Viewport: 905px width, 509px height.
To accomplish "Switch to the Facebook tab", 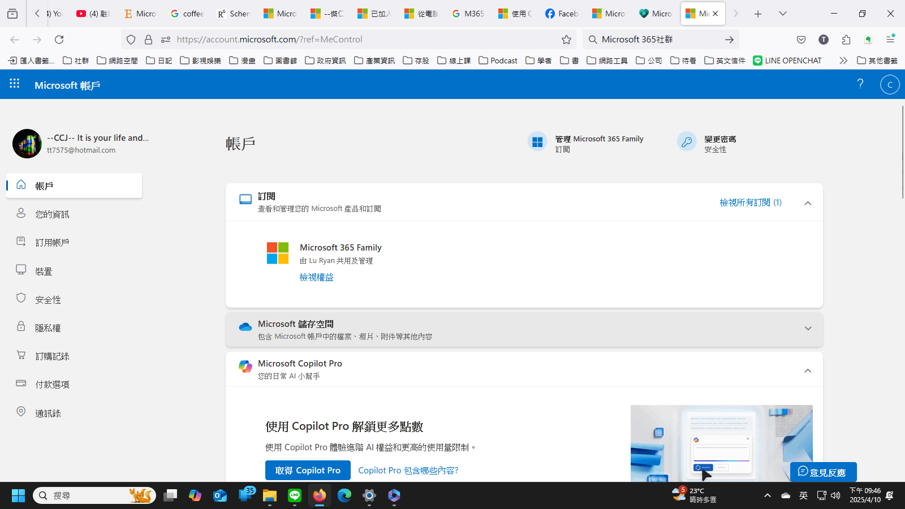I will (562, 14).
